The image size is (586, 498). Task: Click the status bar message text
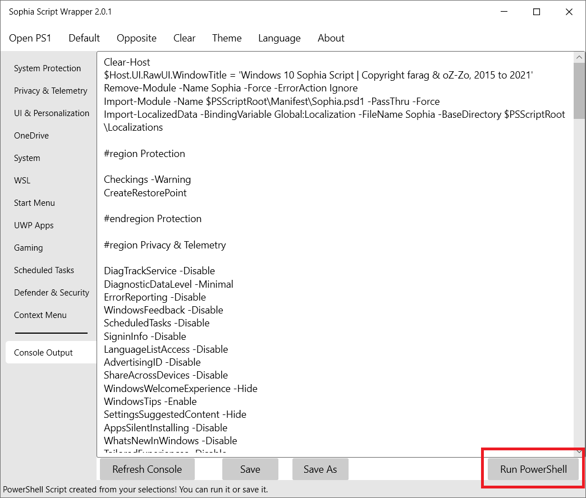pyautogui.click(x=135, y=490)
